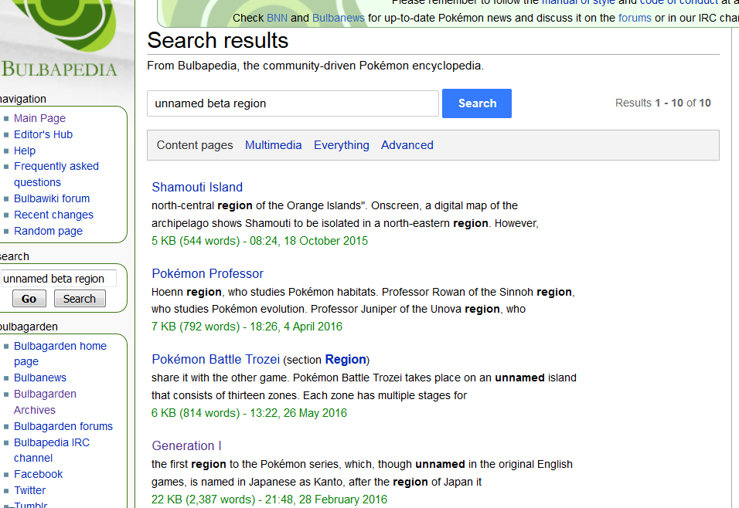Open Recent changes link
Image resolution: width=739 pixels, height=508 pixels.
(53, 215)
